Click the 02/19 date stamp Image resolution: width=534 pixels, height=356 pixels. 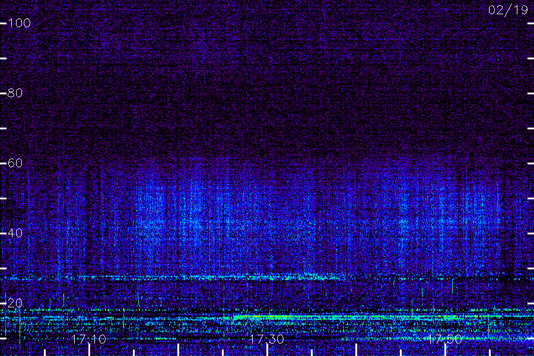click(x=508, y=10)
